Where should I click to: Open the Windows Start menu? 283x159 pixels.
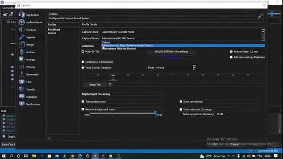(4, 156)
